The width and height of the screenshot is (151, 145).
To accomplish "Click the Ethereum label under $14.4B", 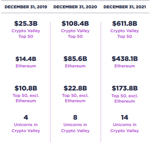I will click(x=26, y=66).
